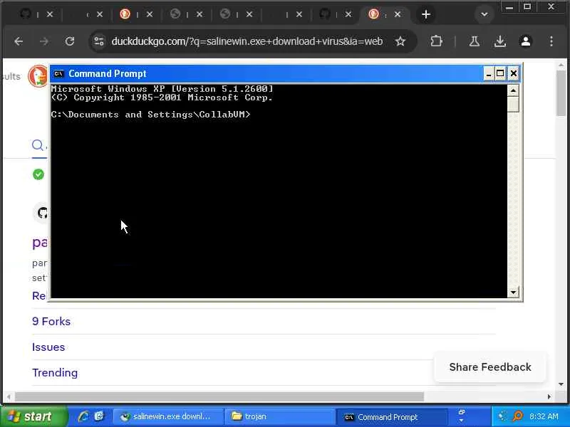This screenshot has height=427, width=570.
Task: Click the address bar URL text
Action: tap(247, 41)
